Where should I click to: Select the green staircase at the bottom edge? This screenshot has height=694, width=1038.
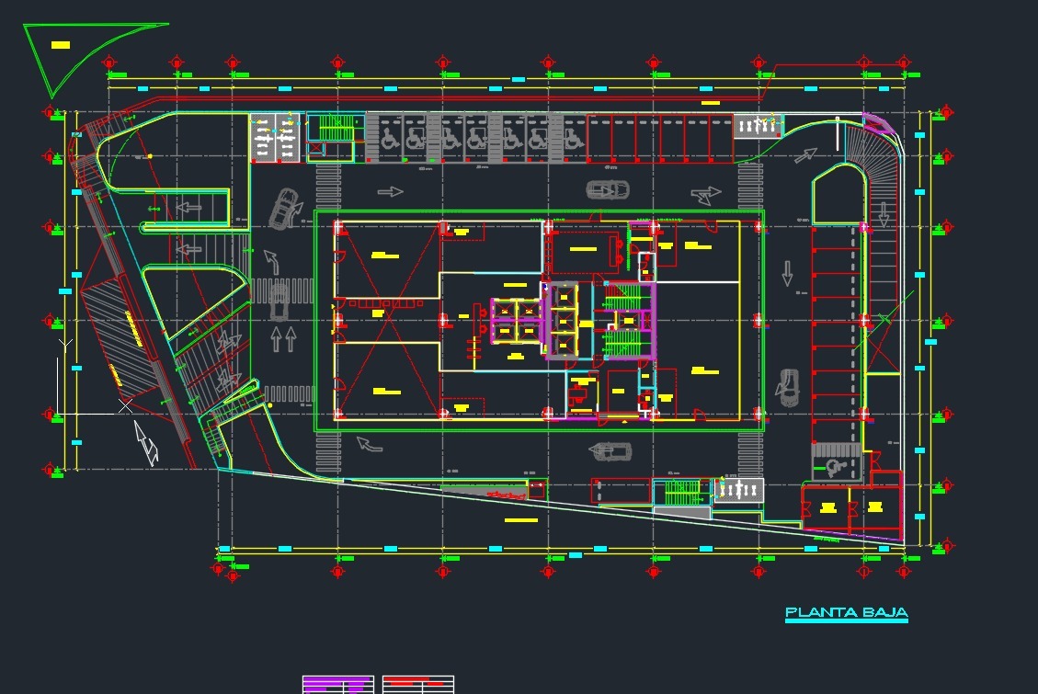pos(681,493)
